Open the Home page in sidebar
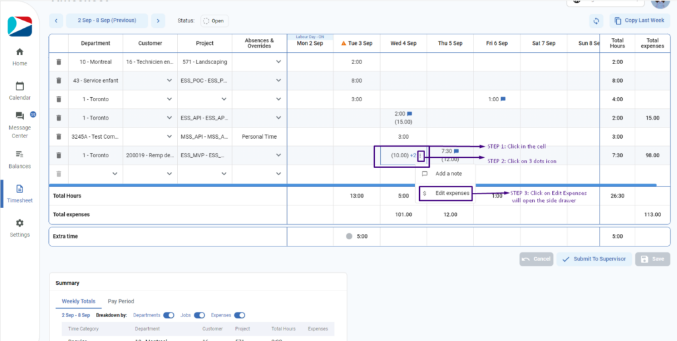 (19, 57)
